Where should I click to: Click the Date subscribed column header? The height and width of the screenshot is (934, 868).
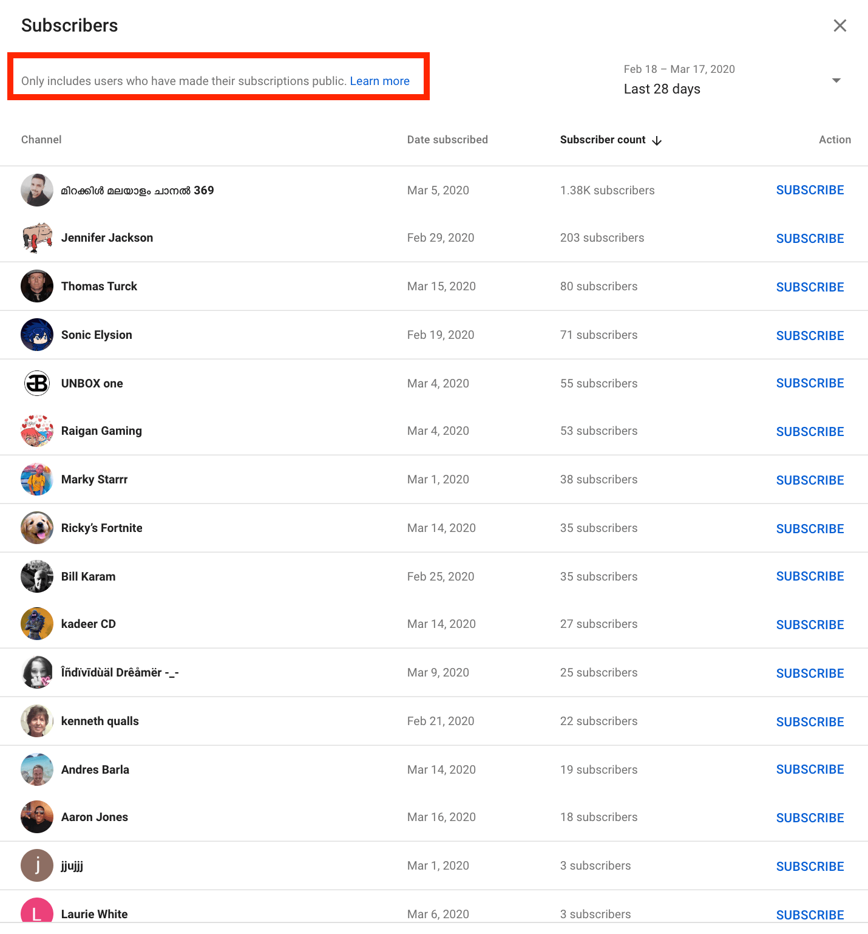click(447, 140)
